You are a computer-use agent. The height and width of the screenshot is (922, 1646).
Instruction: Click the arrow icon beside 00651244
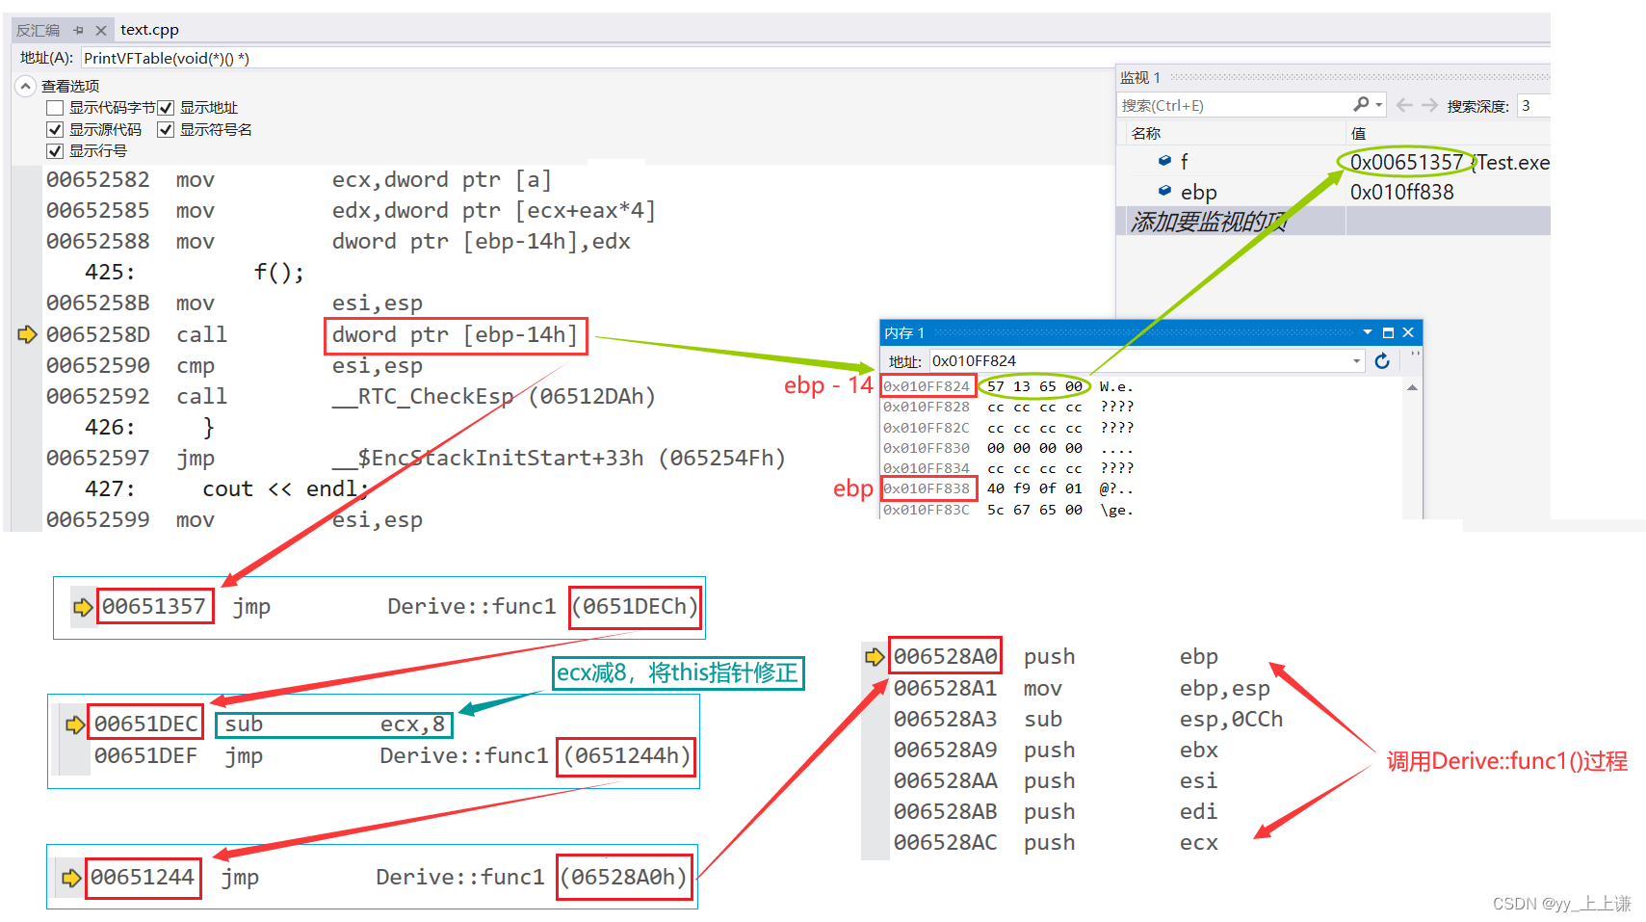click(71, 878)
